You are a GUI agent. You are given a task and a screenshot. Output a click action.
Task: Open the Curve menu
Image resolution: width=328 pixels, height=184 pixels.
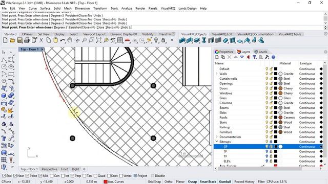tap(33, 8)
